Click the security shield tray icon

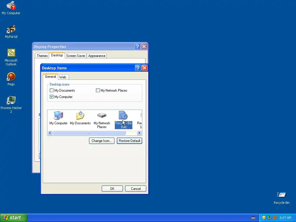point(264,218)
